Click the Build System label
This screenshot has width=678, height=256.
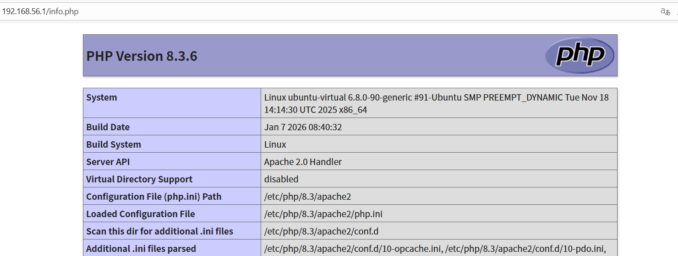114,144
